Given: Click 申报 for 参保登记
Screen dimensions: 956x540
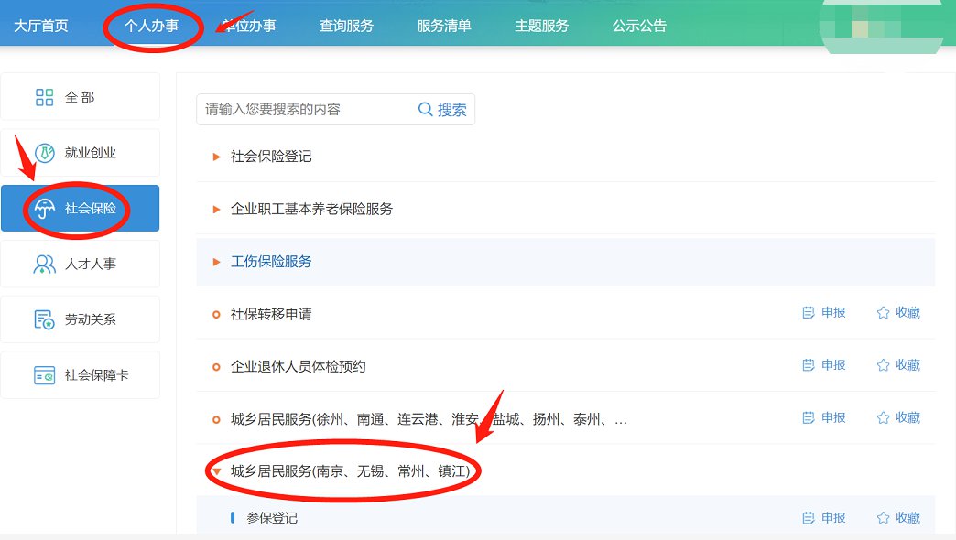Looking at the screenshot, I should 824,518.
